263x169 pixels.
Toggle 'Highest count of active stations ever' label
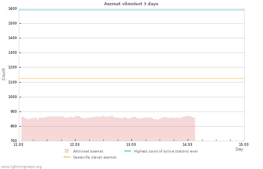pos(166,151)
